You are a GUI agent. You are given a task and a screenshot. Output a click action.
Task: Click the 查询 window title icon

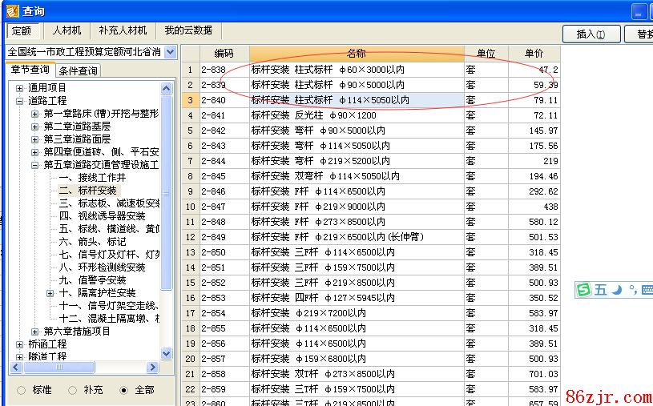click(x=10, y=10)
